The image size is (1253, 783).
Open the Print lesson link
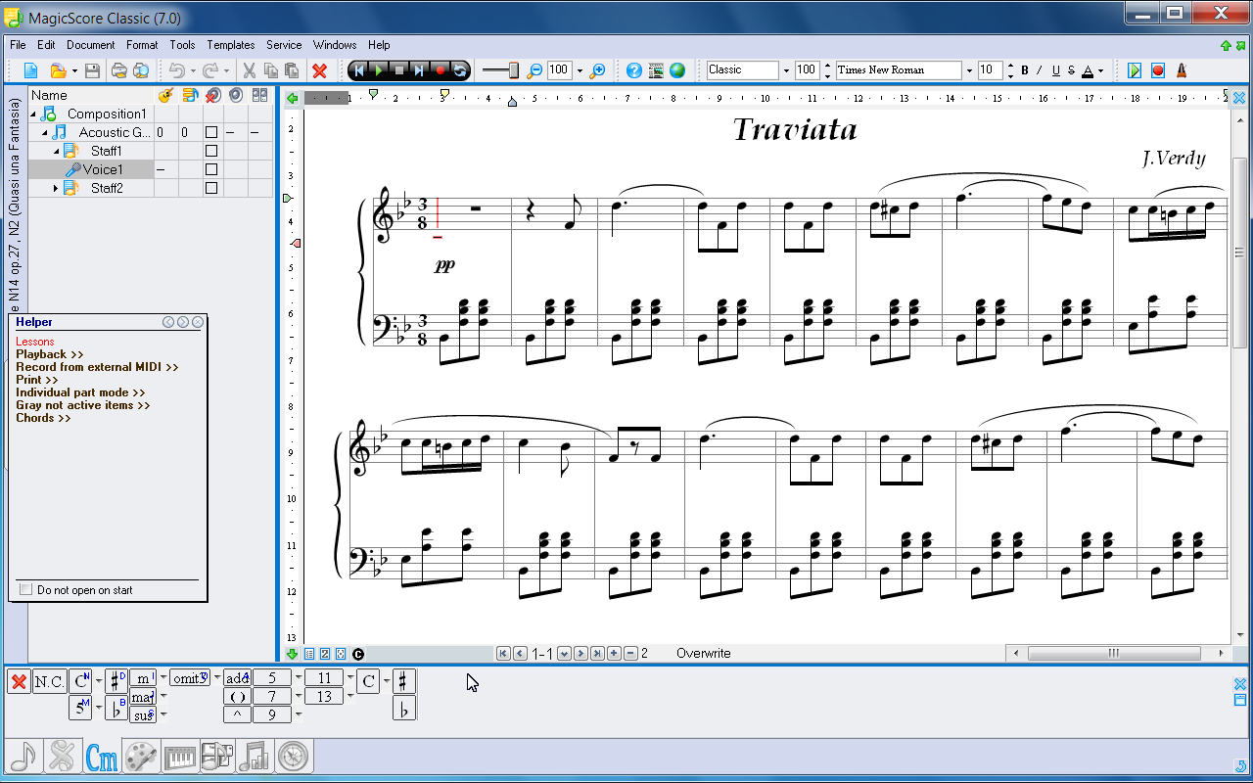point(37,380)
